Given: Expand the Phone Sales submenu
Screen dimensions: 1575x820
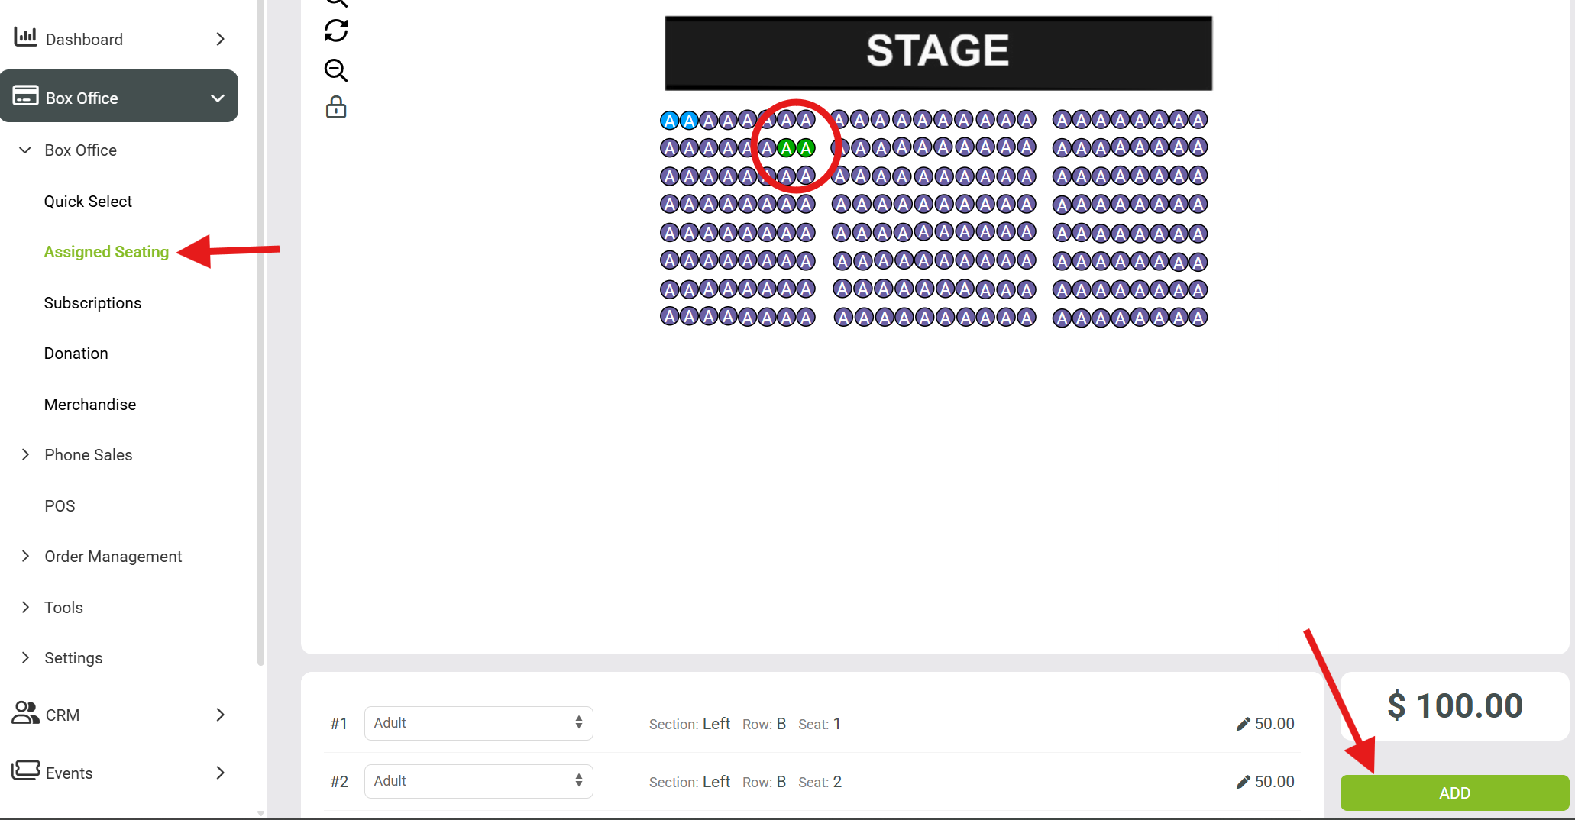Looking at the screenshot, I should (26, 454).
